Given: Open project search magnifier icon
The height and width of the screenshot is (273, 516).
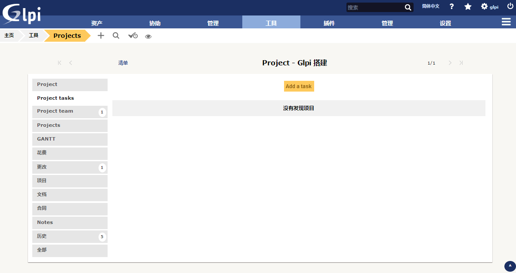Looking at the screenshot, I should coord(116,36).
